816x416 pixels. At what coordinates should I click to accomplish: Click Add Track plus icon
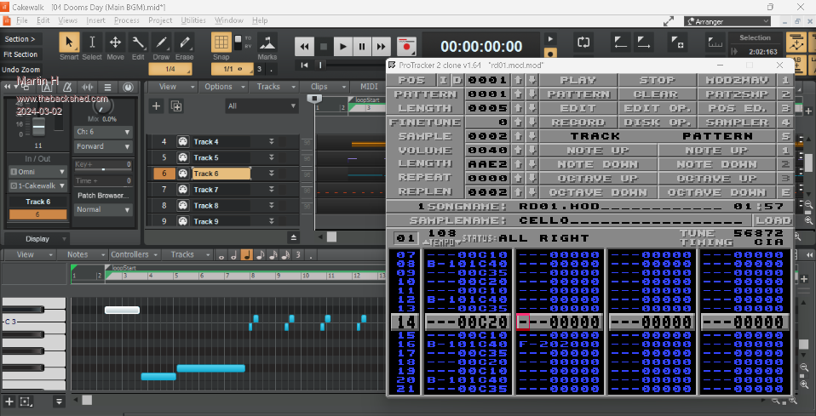coord(156,105)
